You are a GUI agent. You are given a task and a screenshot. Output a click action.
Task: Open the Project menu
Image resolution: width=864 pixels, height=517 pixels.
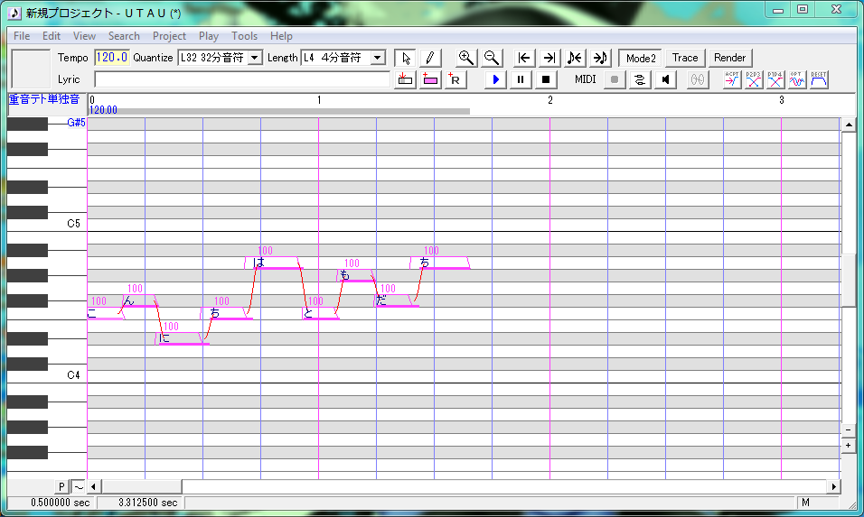pyautogui.click(x=169, y=36)
